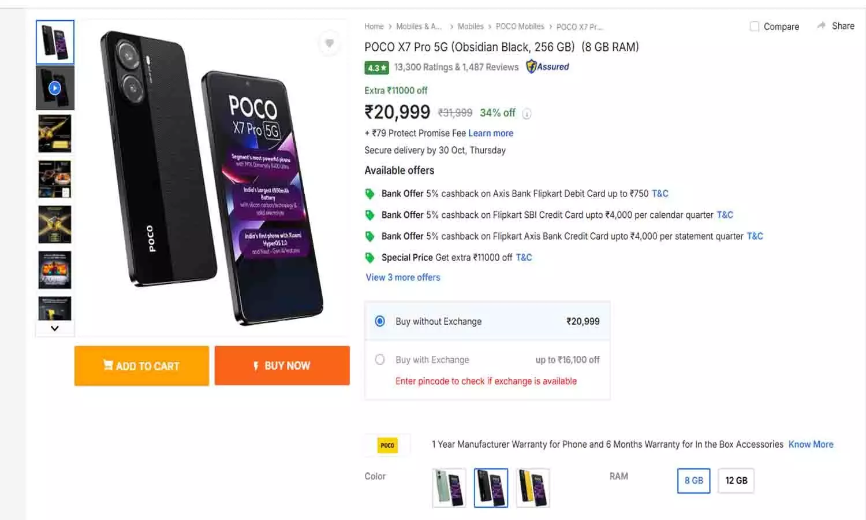Go to Home via the breadcrumb
Viewport: 866px width, 520px height.
pyautogui.click(x=374, y=26)
